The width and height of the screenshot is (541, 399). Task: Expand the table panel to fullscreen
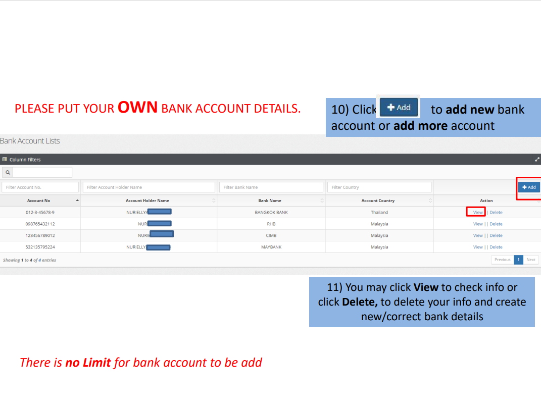(x=537, y=160)
